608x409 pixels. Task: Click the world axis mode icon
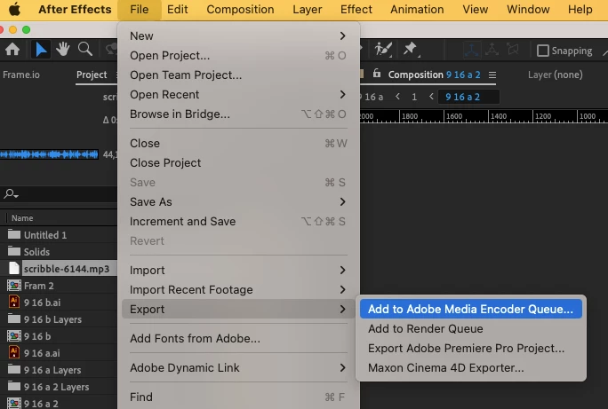[492, 50]
